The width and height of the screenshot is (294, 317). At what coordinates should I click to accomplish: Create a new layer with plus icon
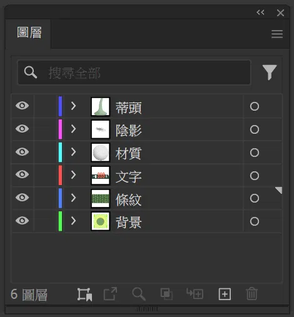tap(225, 294)
